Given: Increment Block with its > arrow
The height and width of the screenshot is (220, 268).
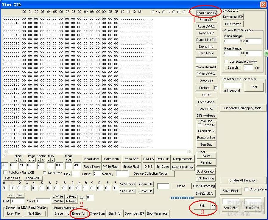Looking at the screenshot, I should point(21,160).
